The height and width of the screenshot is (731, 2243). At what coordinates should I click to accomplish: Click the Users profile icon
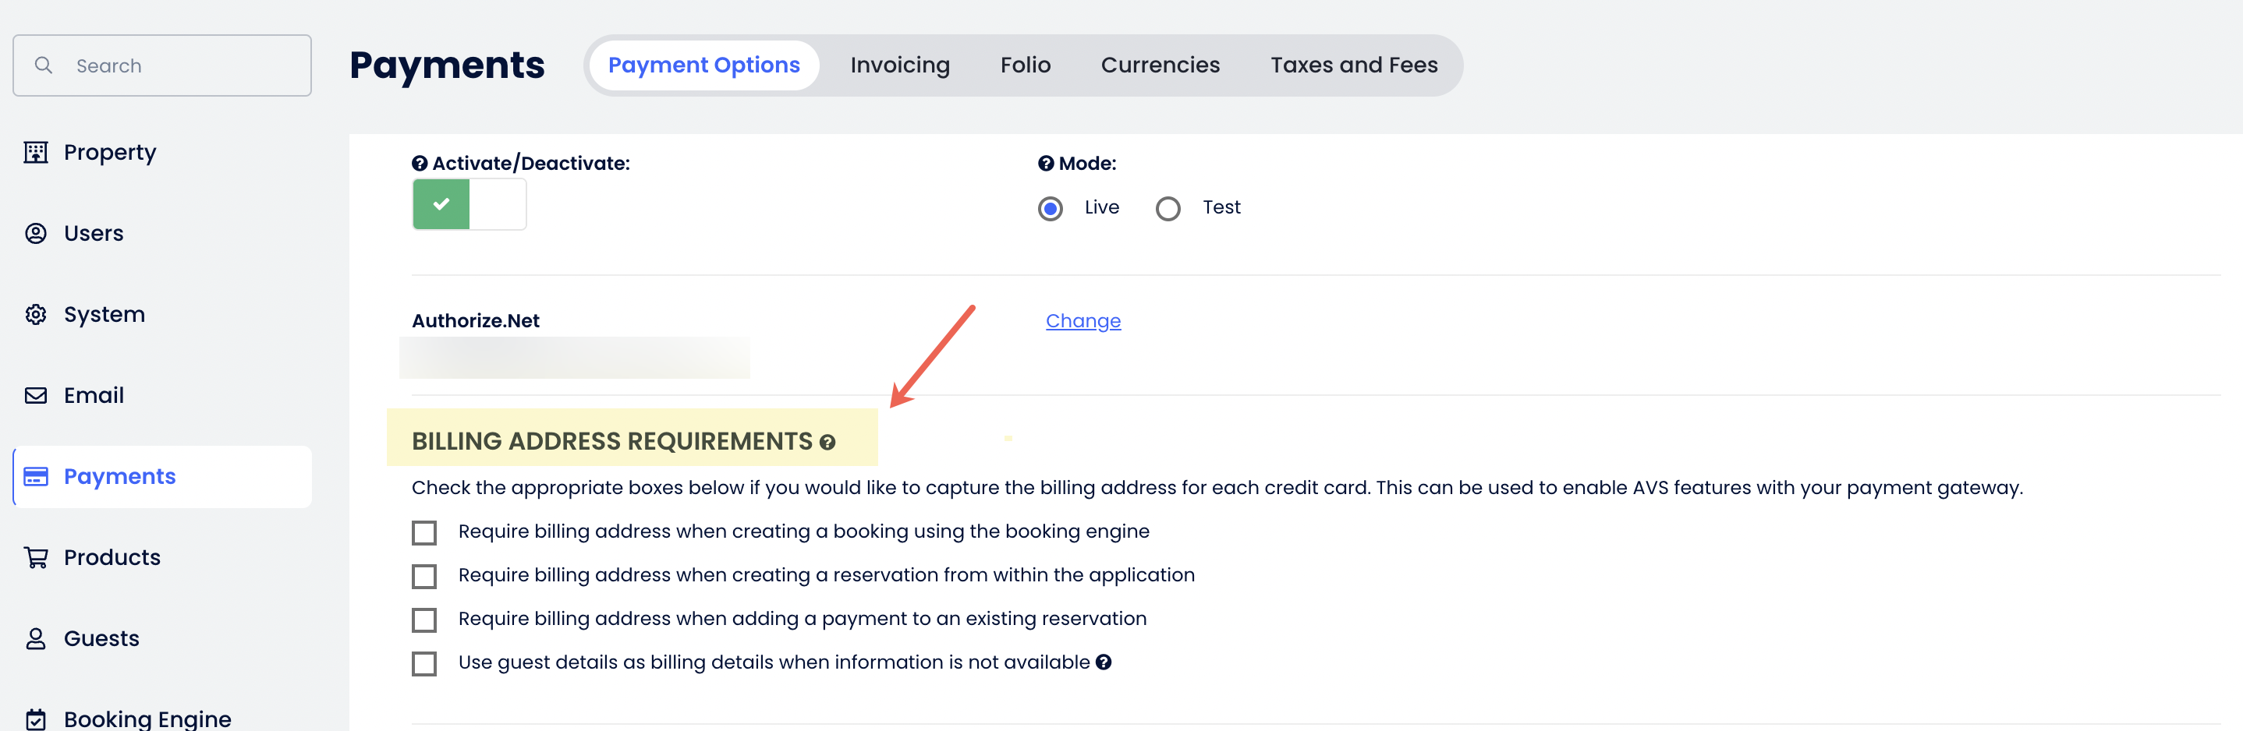tap(36, 233)
